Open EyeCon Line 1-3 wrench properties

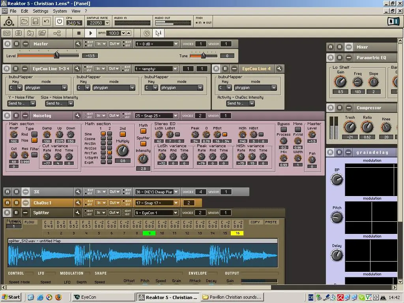(x=77, y=69)
